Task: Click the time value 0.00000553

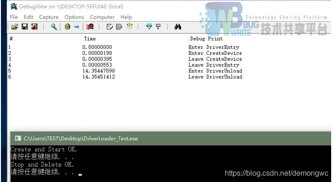Action: pos(97,65)
